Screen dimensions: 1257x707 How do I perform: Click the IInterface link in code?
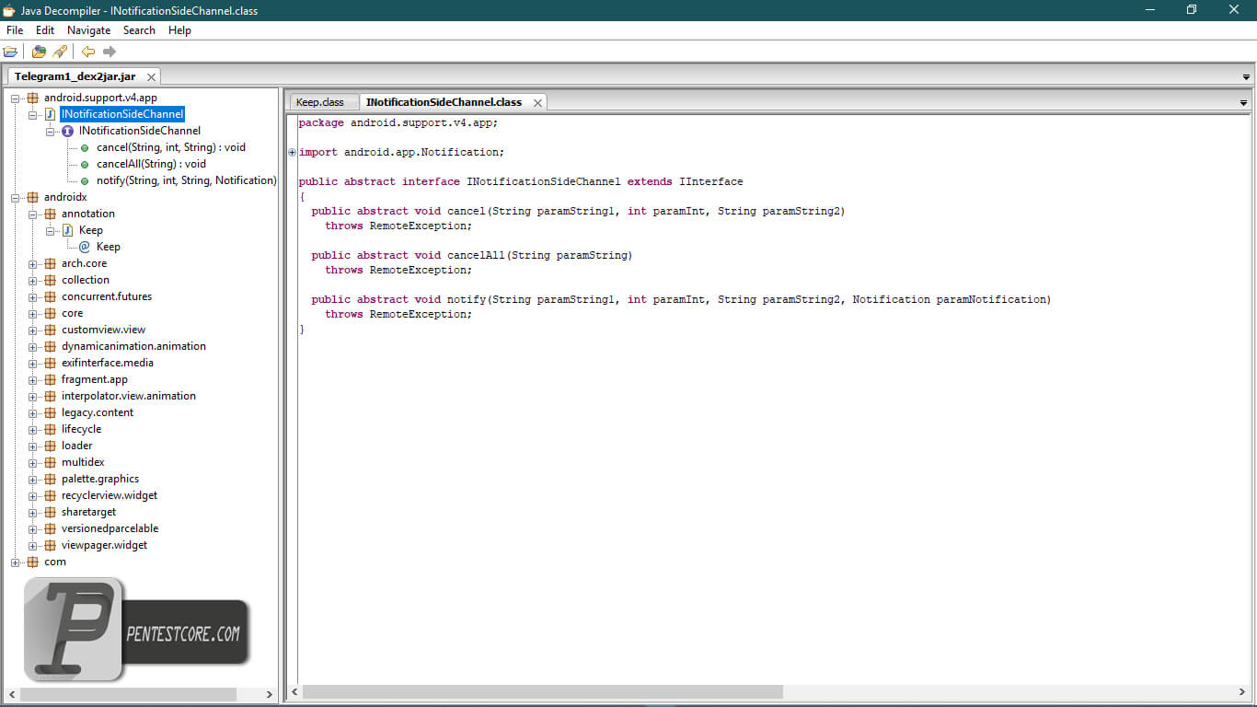pos(710,181)
